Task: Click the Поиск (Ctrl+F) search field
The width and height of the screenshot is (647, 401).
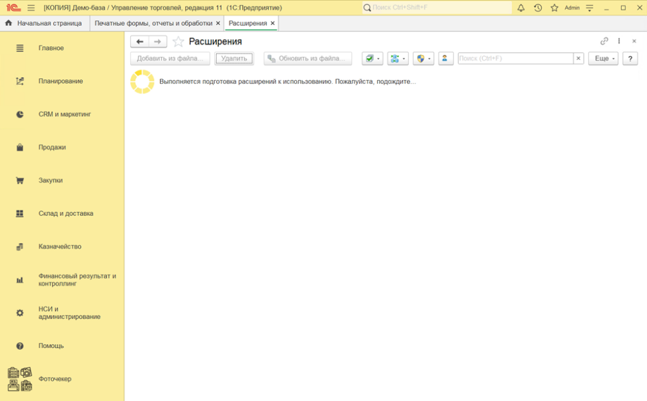Action: (x=515, y=58)
